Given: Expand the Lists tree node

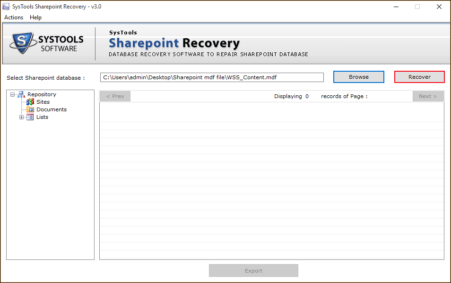Looking at the screenshot, I should (x=21, y=117).
